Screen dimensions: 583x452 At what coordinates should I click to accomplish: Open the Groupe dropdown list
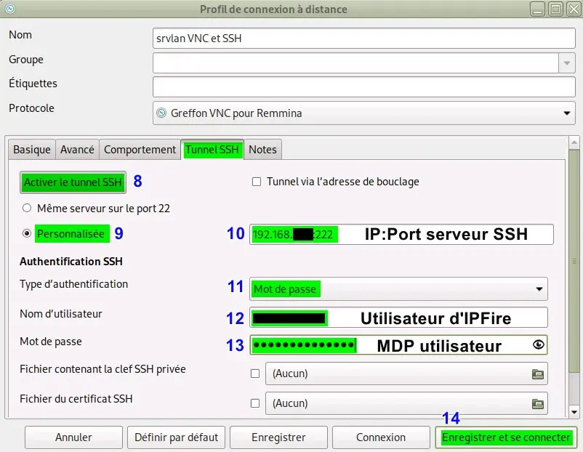567,62
